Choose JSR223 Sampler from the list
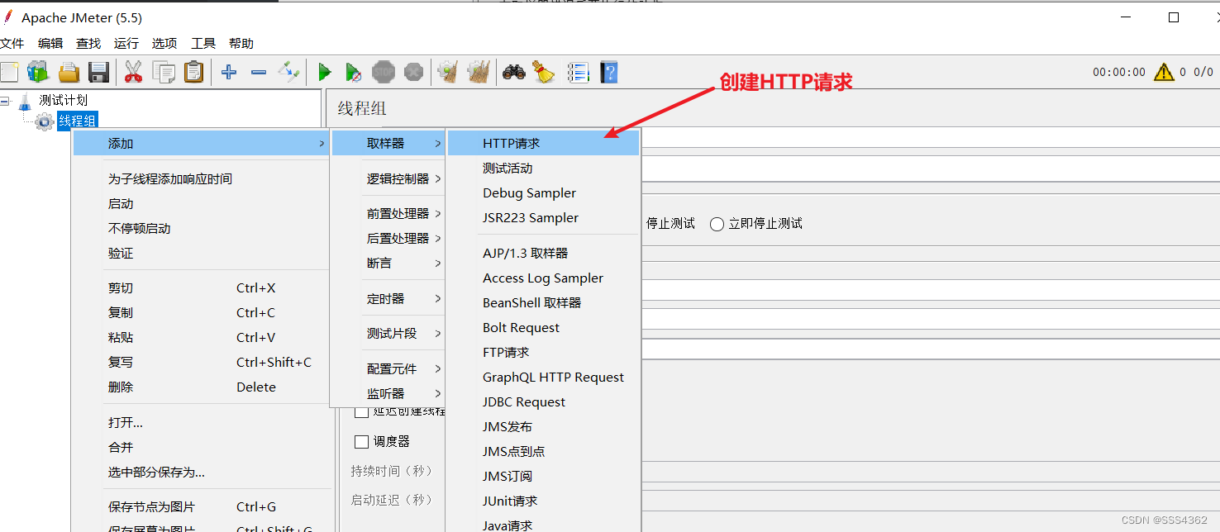The height and width of the screenshot is (532, 1220). click(x=543, y=217)
